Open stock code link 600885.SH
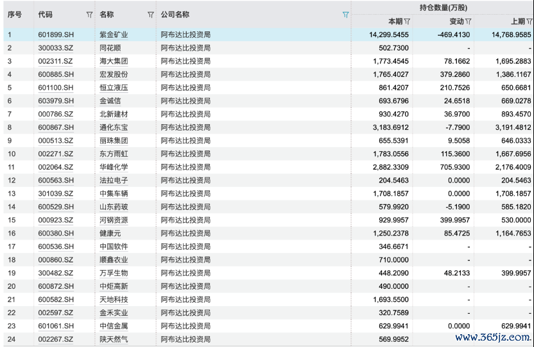The width and height of the screenshot is (534, 347). [56, 74]
